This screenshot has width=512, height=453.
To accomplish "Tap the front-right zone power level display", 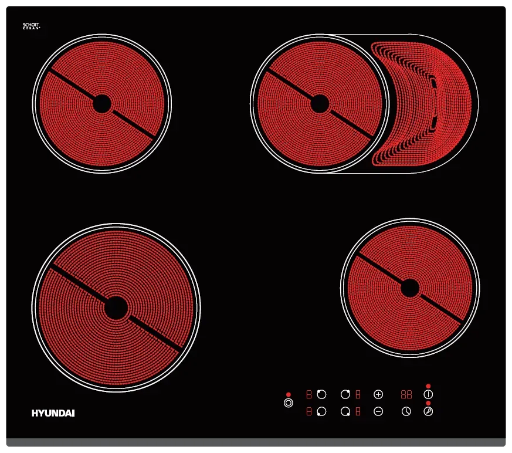I will click(358, 411).
